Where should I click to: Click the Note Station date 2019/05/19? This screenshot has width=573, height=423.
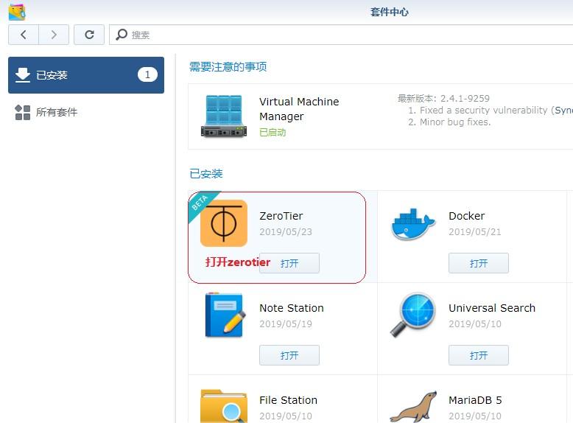point(286,324)
